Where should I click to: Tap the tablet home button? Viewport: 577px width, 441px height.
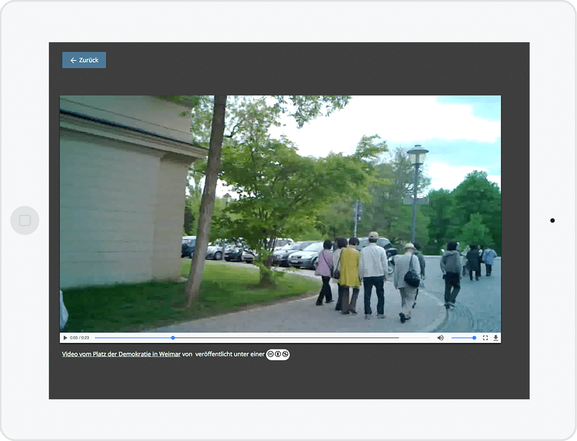point(24,220)
